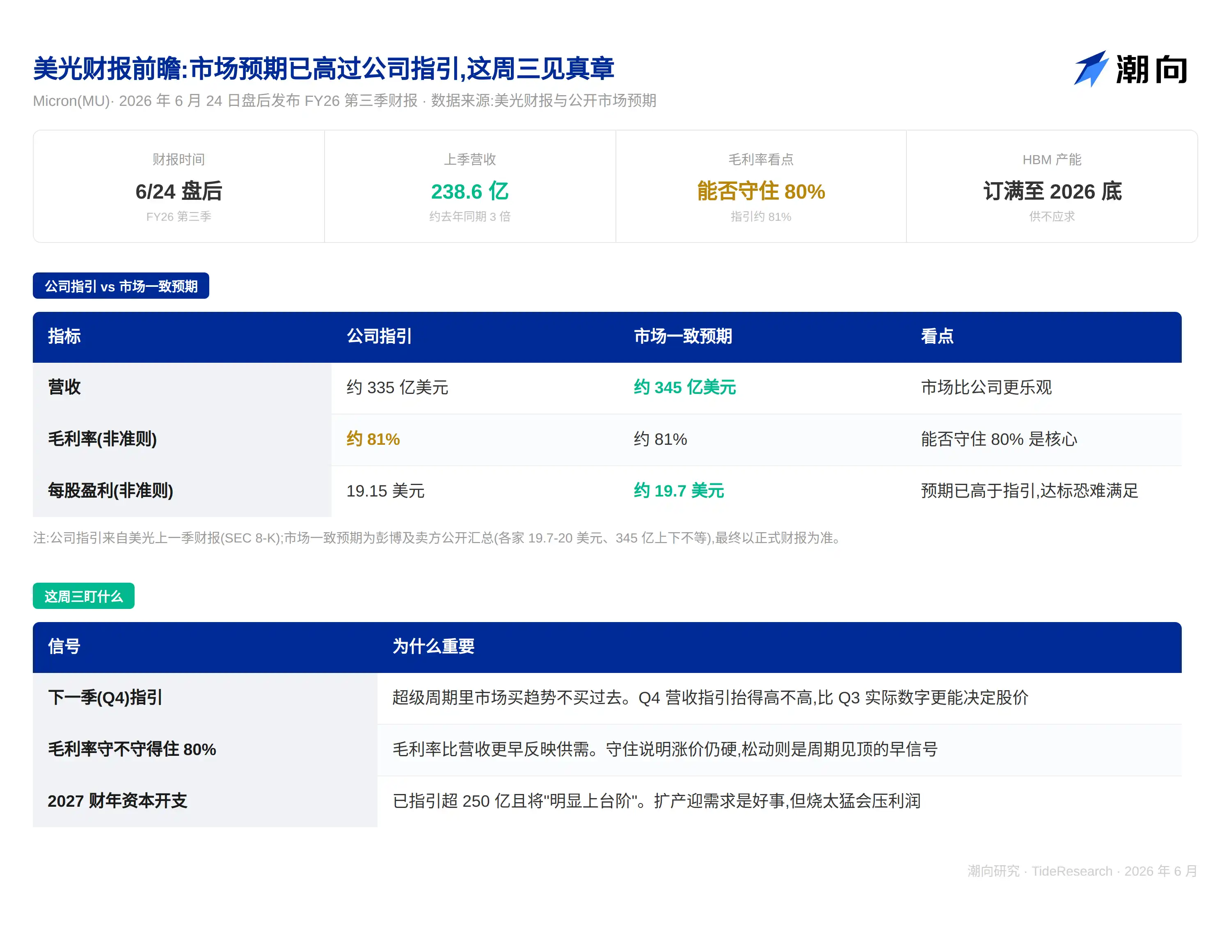Click the 6/24 盘后 value
The height and width of the screenshot is (929, 1231).
[178, 192]
